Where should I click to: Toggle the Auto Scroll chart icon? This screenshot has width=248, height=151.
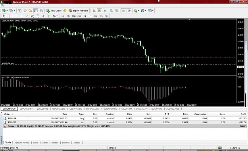124,11
